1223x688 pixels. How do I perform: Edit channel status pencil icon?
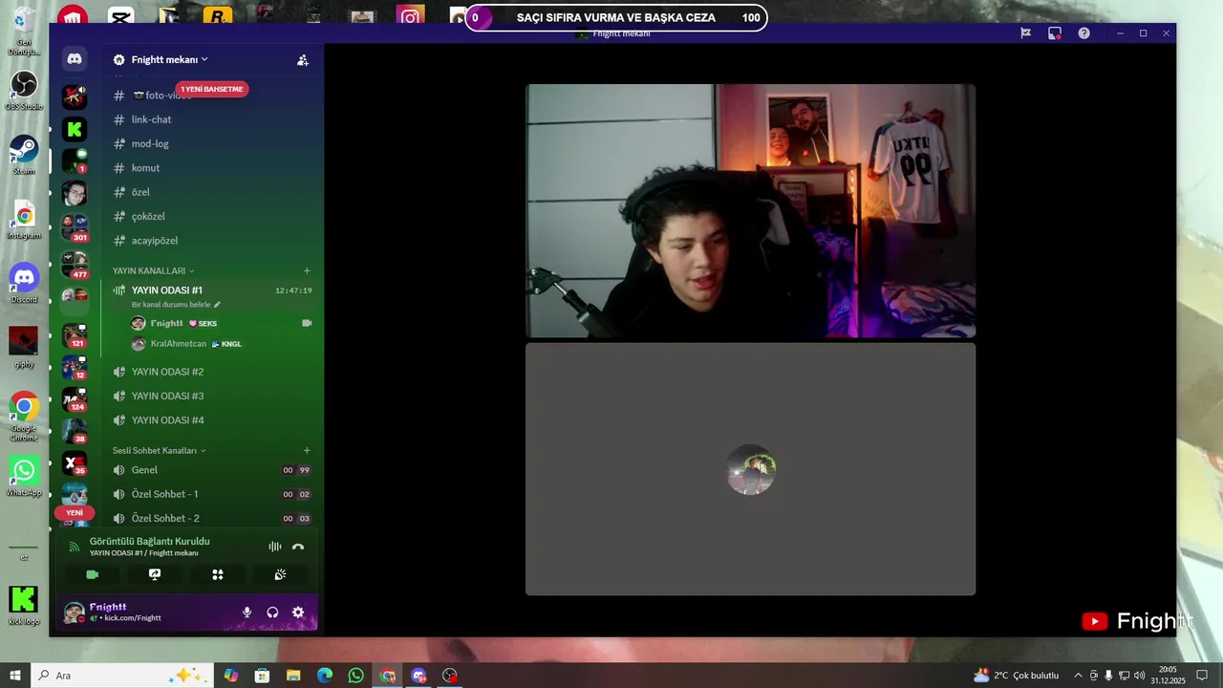218,305
